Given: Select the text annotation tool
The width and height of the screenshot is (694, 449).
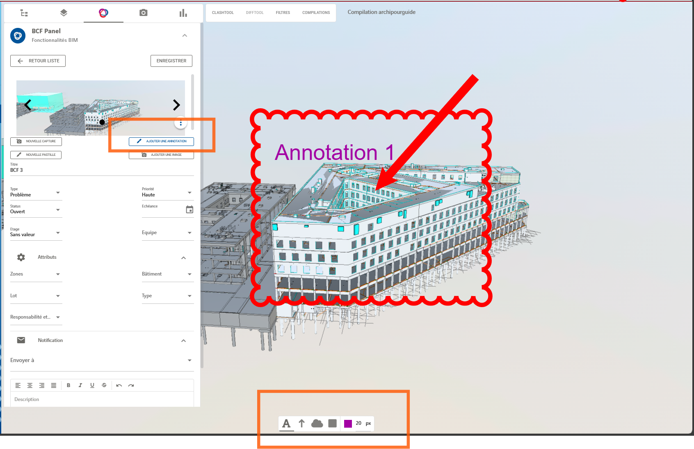Looking at the screenshot, I should 286,424.
